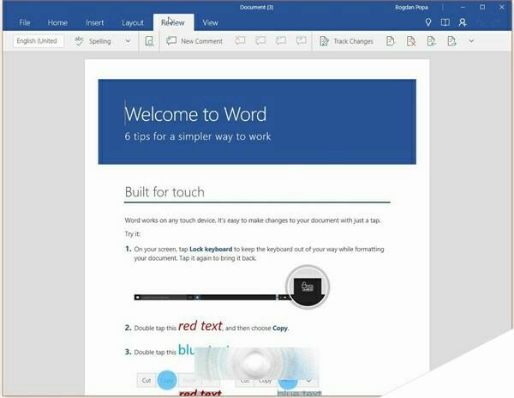
Task: Click the Accept change icon
Action: point(391,41)
